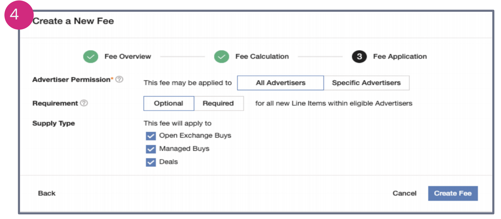Go to the Fee Calculation step label
This screenshot has width=501, height=219.
point(262,57)
